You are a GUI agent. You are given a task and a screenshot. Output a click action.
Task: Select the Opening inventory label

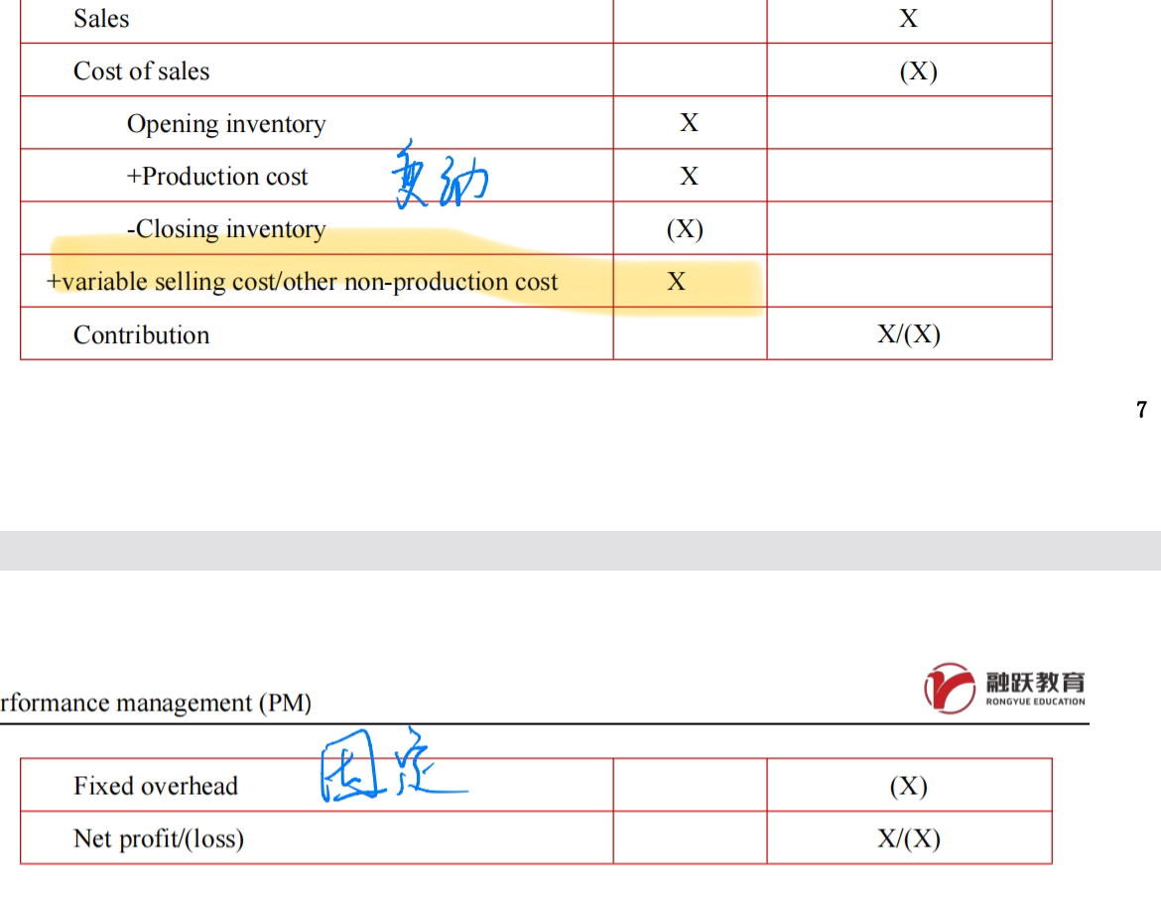(225, 124)
